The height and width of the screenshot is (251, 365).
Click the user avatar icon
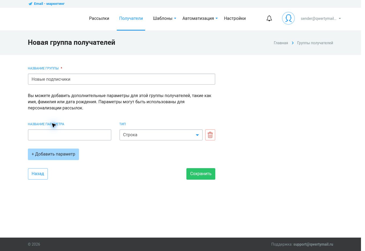pyautogui.click(x=288, y=18)
